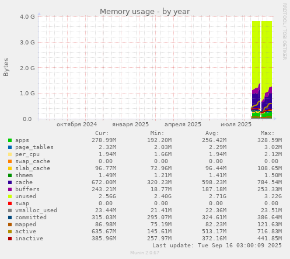Click the cache dark blue swatch
The image size is (290, 259).
point(10,182)
